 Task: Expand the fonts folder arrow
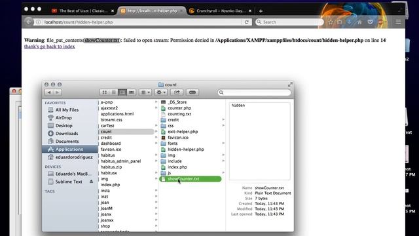click(223, 143)
